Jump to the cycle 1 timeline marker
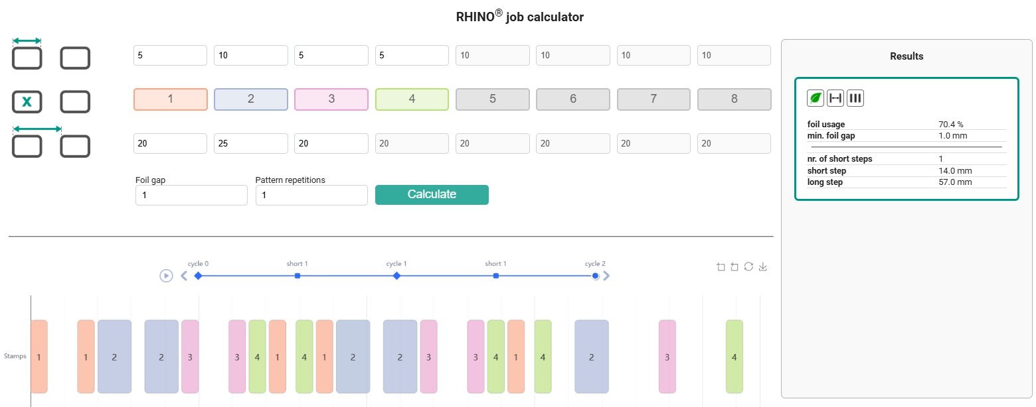Screen dimensions: 1036x407 pyautogui.click(x=396, y=275)
